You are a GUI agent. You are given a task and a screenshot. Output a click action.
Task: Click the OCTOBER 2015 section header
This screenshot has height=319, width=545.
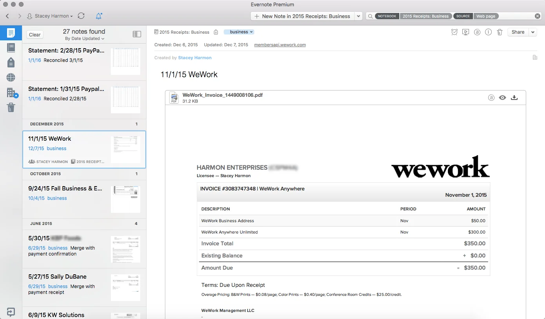point(84,174)
